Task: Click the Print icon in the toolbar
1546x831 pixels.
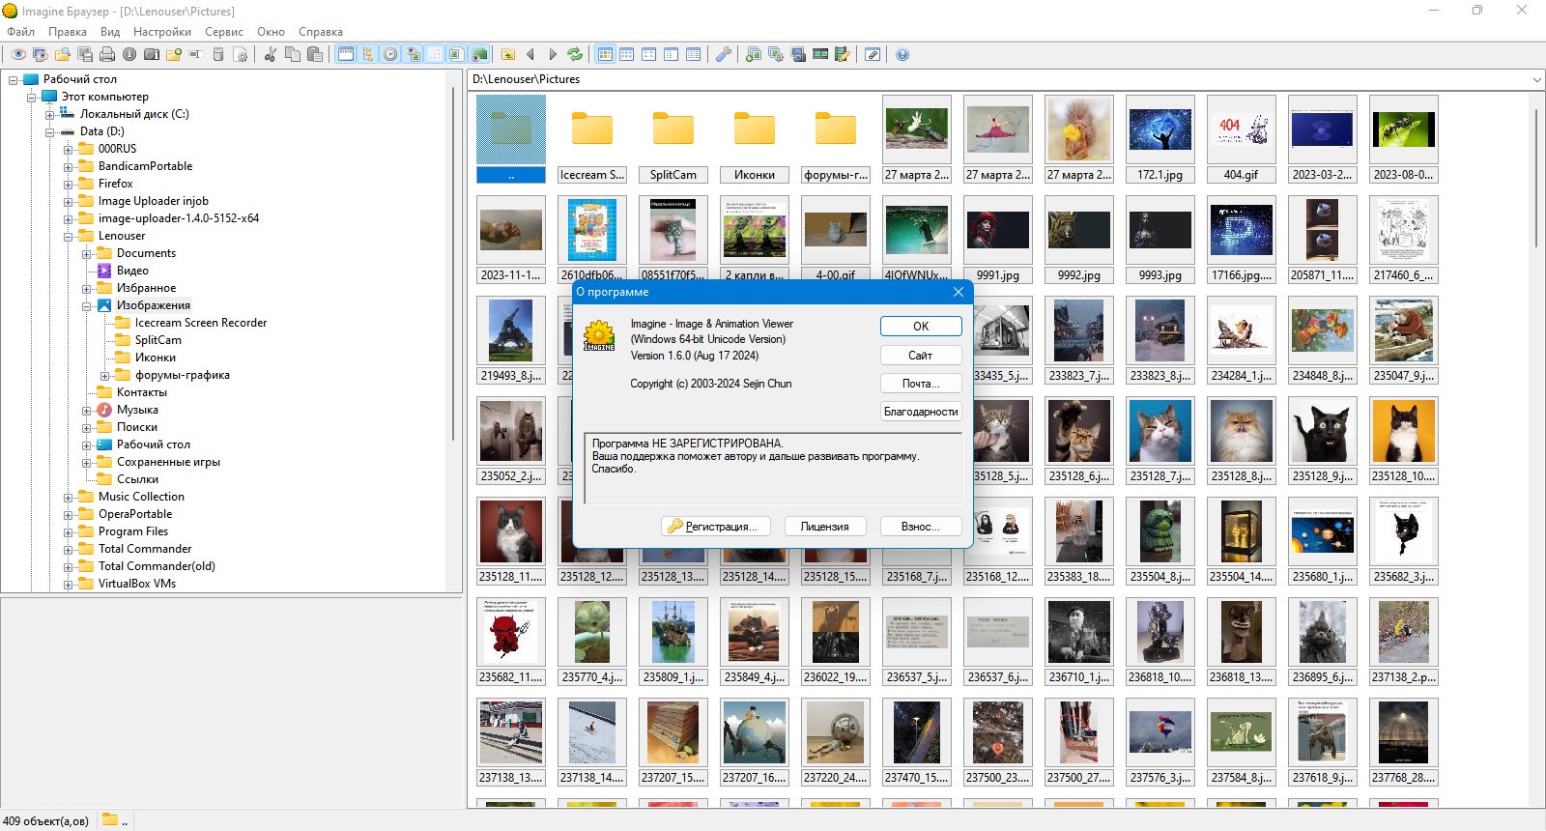Action: [107, 54]
